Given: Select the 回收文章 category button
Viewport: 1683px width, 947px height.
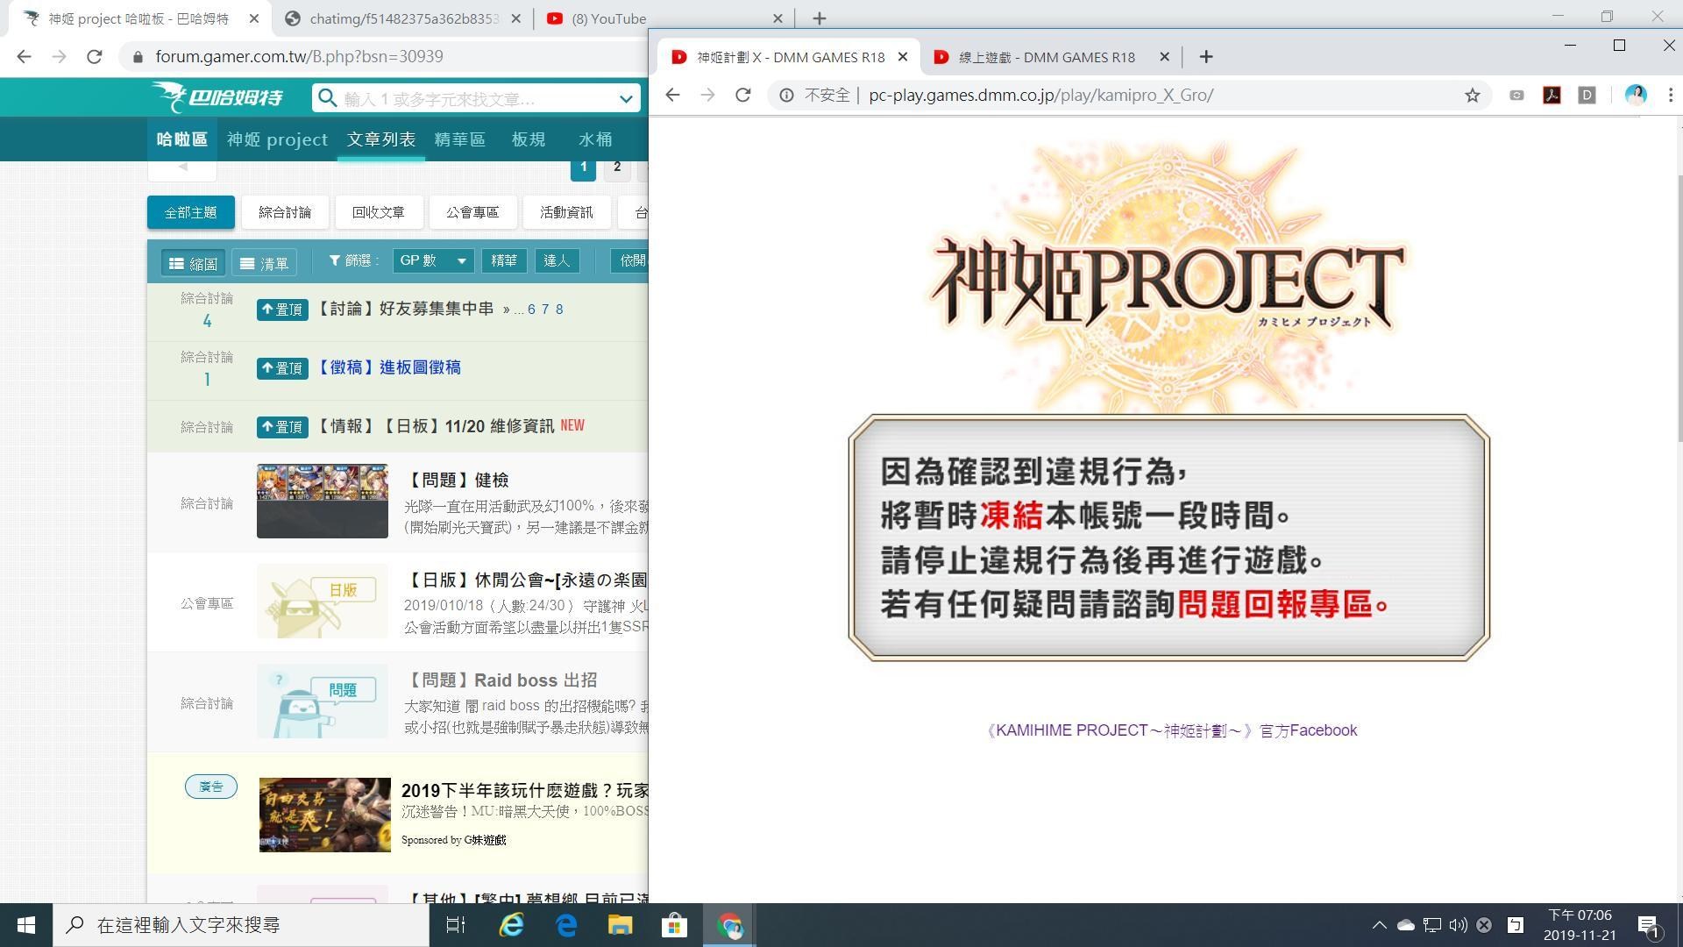Looking at the screenshot, I should click(379, 212).
